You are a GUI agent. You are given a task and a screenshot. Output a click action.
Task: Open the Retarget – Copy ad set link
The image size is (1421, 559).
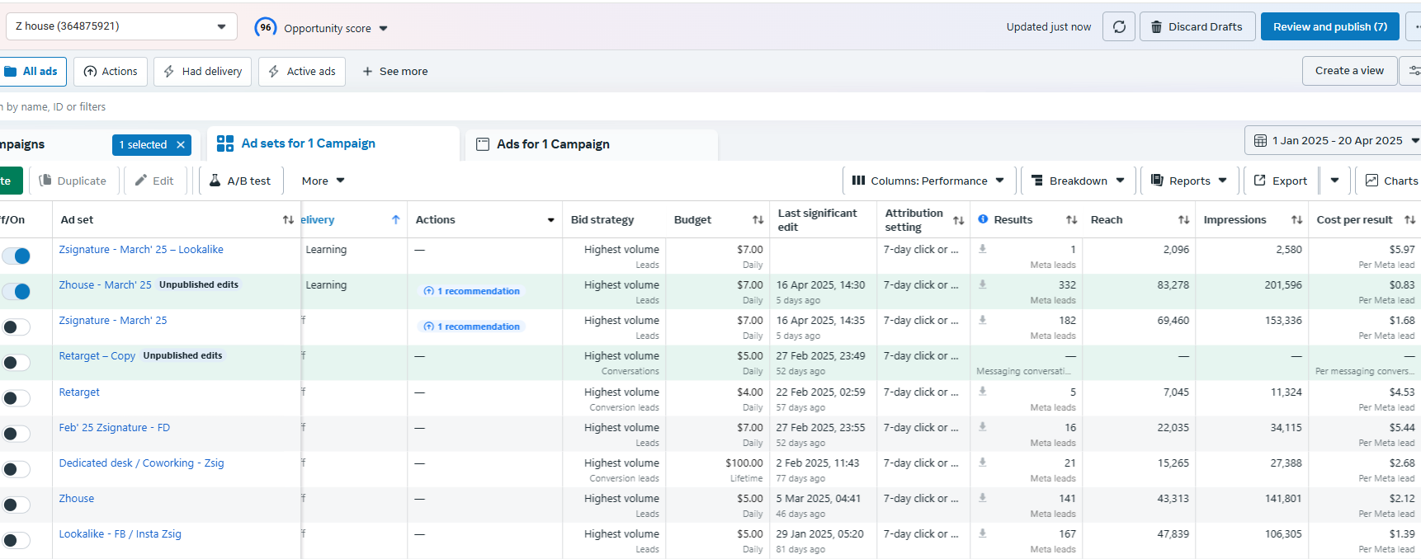coord(97,356)
